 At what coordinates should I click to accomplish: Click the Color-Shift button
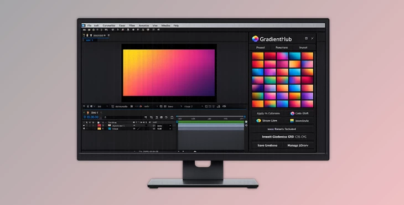[x=299, y=114]
